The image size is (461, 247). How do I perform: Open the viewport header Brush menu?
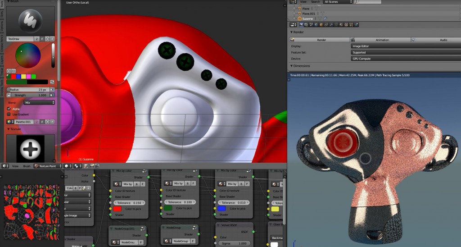coord(27,166)
